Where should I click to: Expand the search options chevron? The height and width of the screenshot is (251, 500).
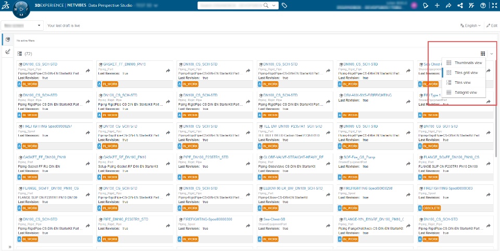[x=273, y=5]
